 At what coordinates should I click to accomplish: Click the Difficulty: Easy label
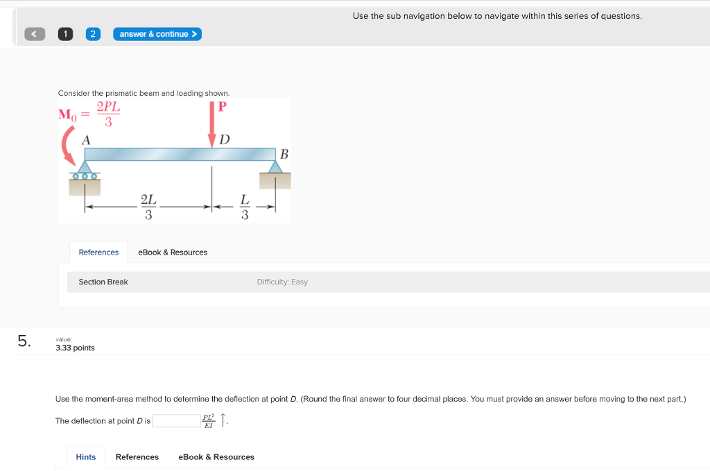tap(282, 282)
